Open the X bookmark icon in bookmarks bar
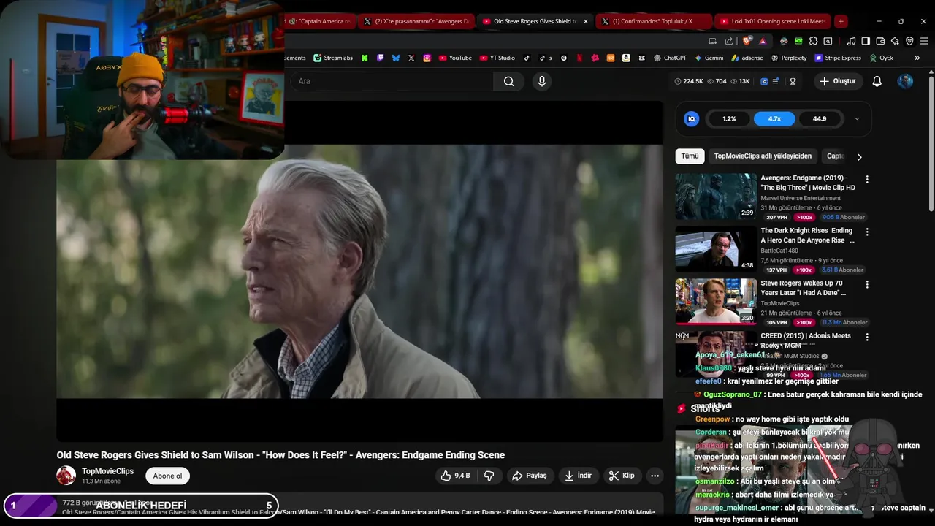 coord(411,58)
